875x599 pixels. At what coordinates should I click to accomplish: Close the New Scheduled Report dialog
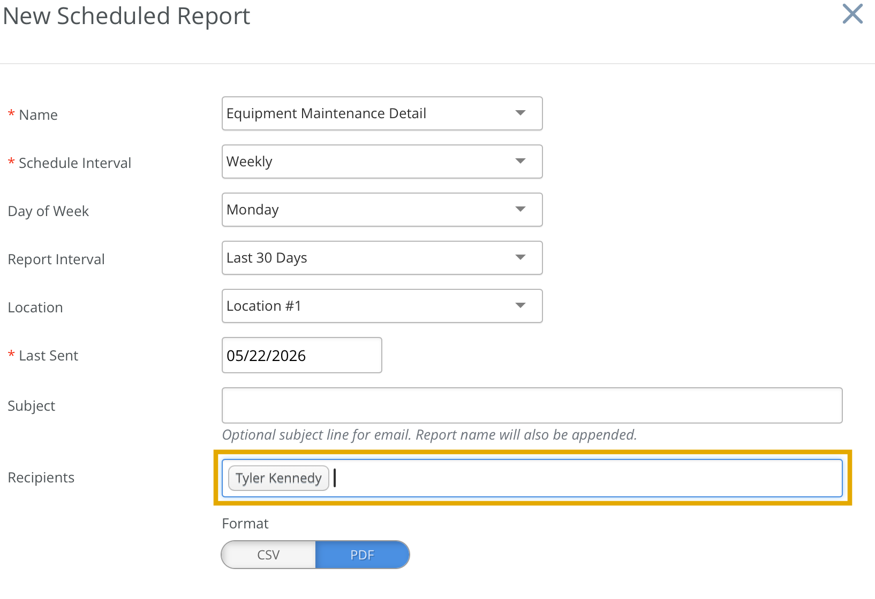[x=853, y=14]
